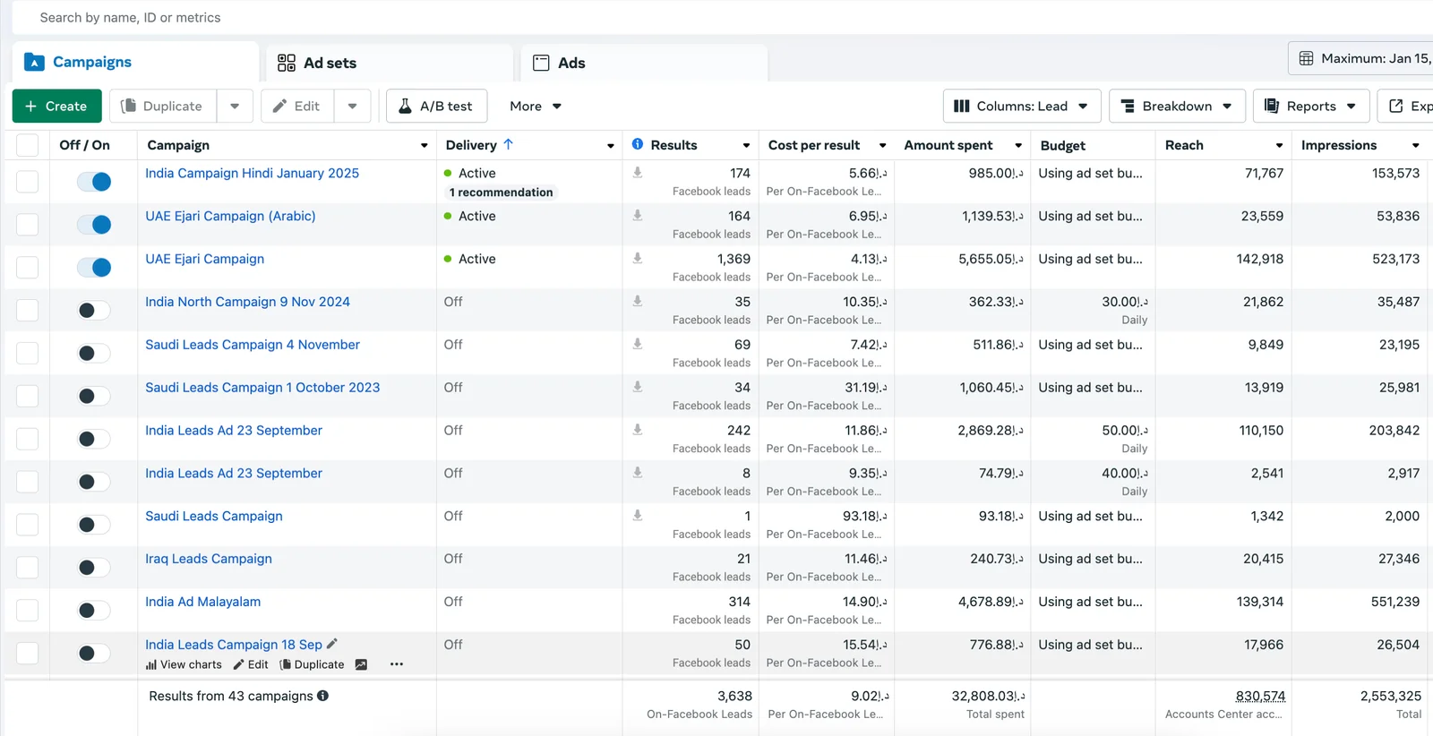
Task: Click the pencil icon beside India Leads Campaign 18 Sep
Action: point(332,644)
